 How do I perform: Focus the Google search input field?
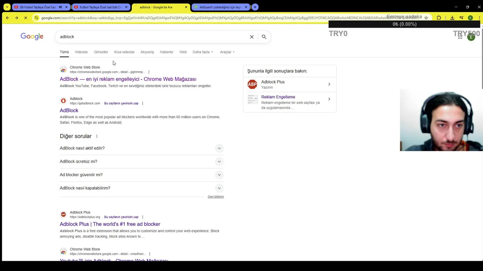click(x=153, y=37)
